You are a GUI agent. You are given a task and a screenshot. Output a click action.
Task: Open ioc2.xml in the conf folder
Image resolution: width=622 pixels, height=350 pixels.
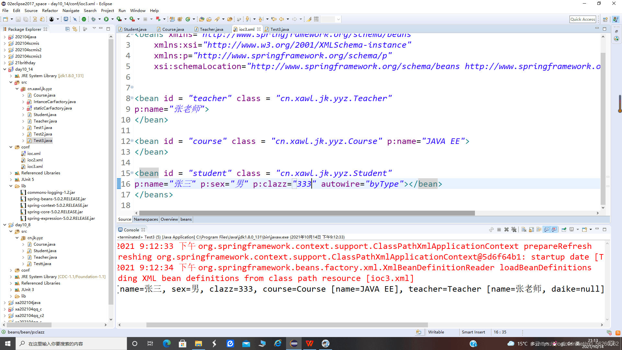click(x=35, y=160)
